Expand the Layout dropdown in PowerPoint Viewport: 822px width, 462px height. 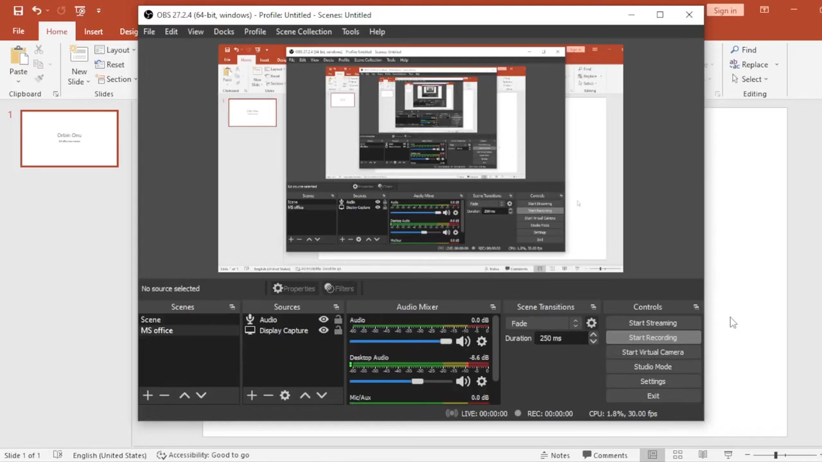[133, 50]
